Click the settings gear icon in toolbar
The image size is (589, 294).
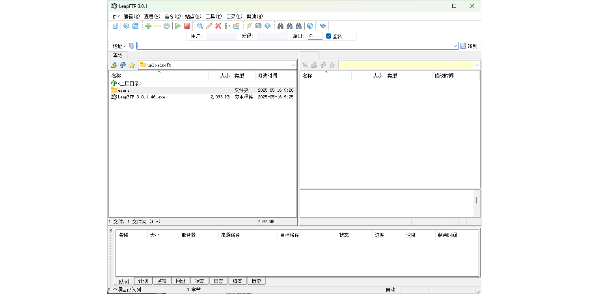(x=126, y=26)
